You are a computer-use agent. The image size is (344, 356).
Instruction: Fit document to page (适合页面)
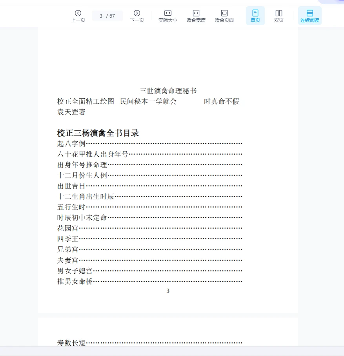(224, 16)
